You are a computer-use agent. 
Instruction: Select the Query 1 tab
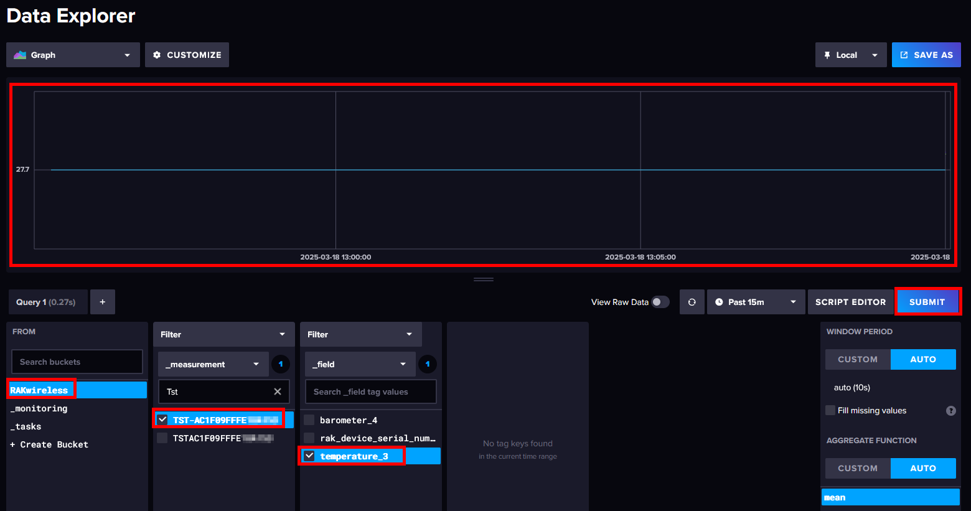pyautogui.click(x=47, y=302)
